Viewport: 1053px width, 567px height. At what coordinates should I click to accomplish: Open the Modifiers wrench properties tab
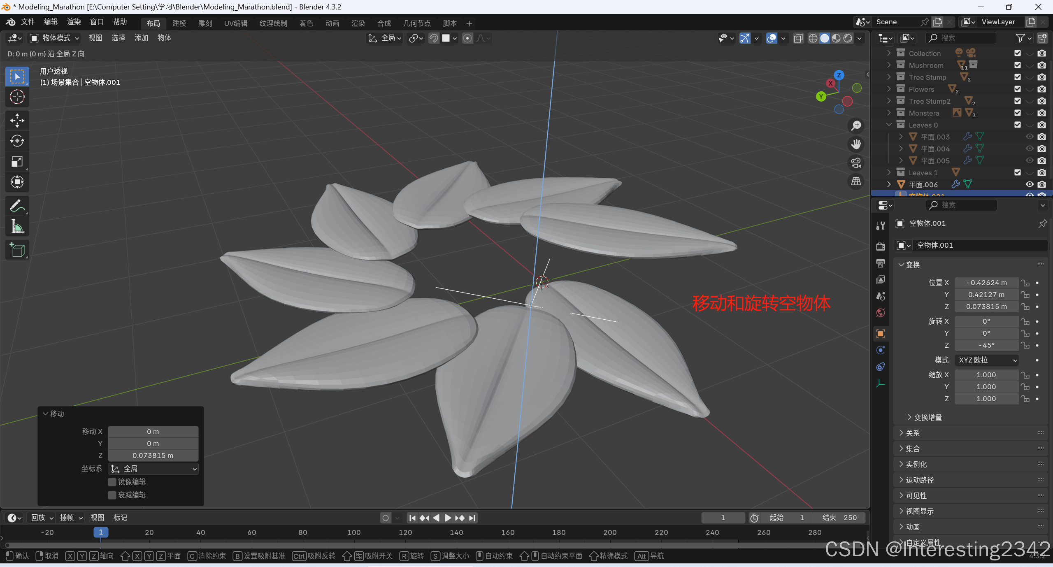(881, 226)
